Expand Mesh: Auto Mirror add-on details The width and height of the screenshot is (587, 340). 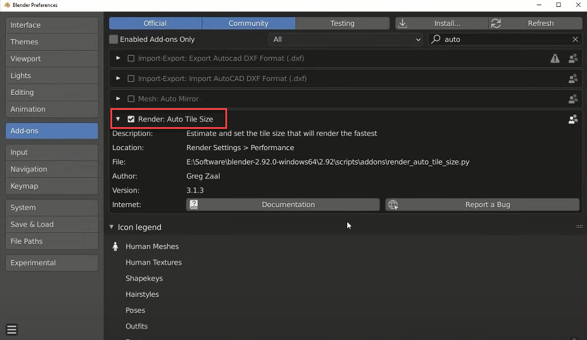tap(118, 99)
